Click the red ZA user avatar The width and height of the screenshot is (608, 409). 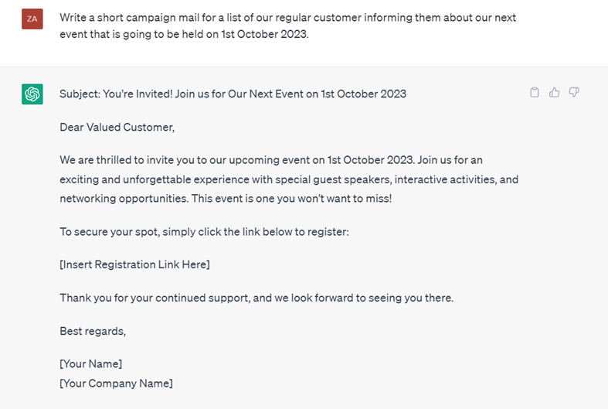pos(32,19)
